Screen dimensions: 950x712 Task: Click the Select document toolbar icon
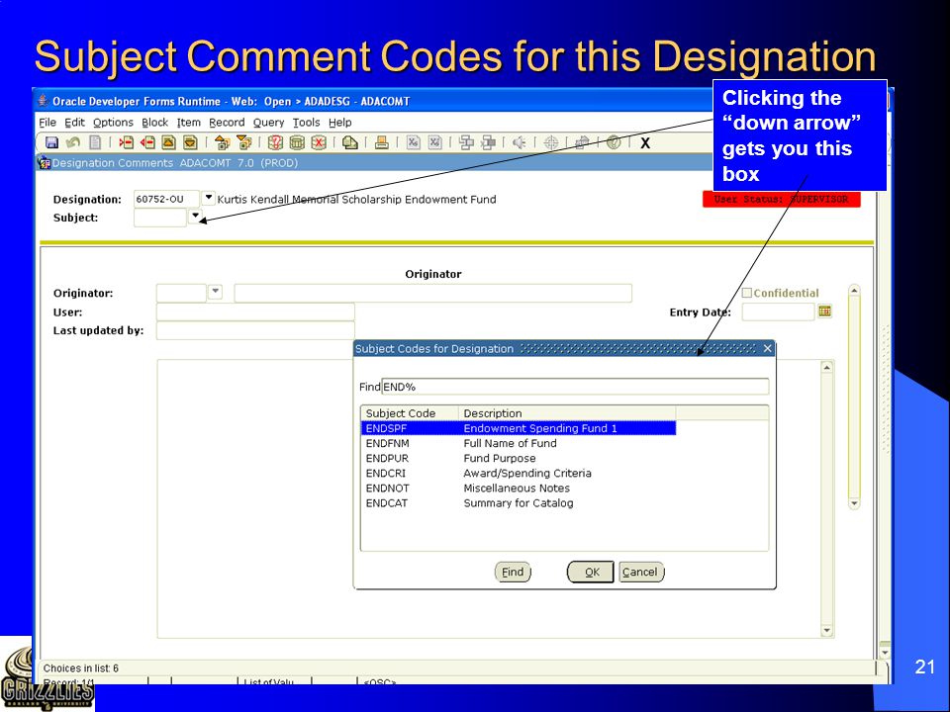pyautogui.click(x=95, y=142)
